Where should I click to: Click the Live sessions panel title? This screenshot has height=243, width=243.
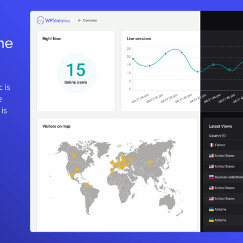point(139,38)
